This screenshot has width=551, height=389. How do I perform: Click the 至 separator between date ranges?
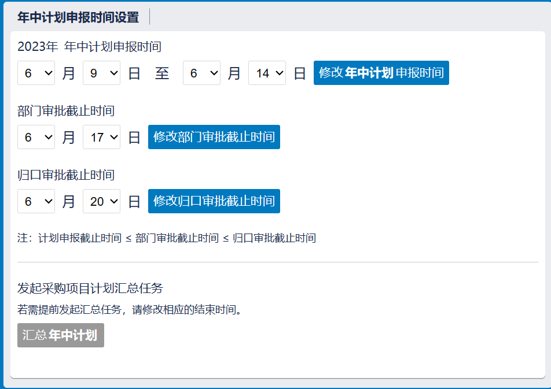[x=162, y=73]
